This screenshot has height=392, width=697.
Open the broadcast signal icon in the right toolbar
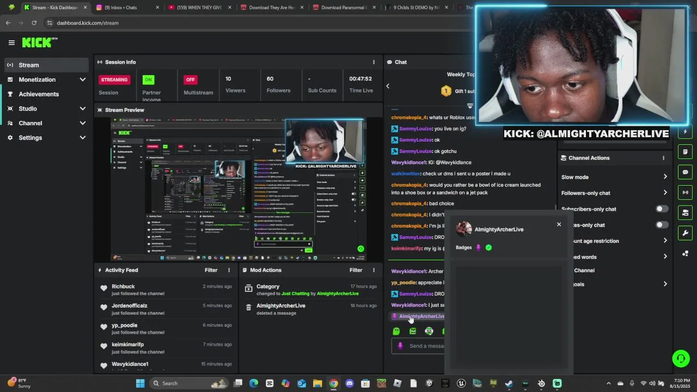tap(685, 192)
